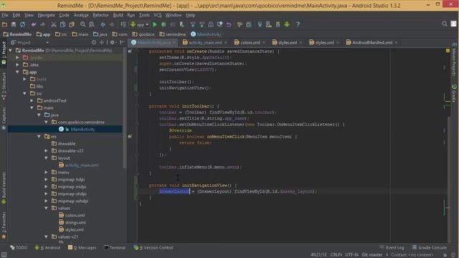The width and height of the screenshot is (459, 258).
Task: Toggle the Captures tool window stripe
Action: click(x=4, y=118)
